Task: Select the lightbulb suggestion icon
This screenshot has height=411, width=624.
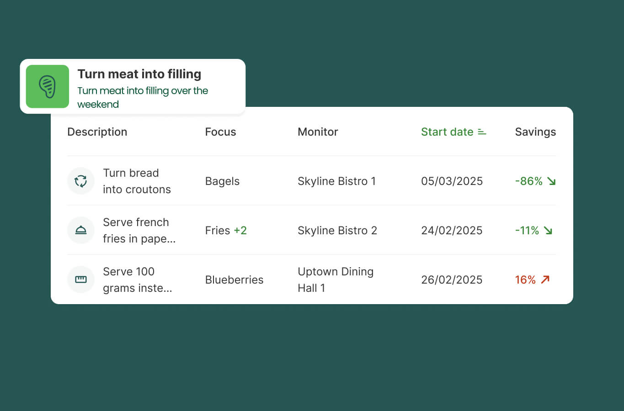Action: (x=47, y=86)
